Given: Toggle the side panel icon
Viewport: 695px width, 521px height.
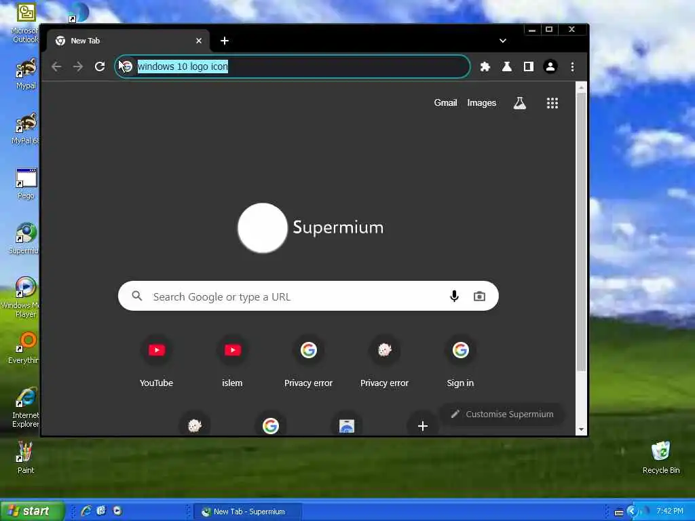Looking at the screenshot, I should point(528,66).
